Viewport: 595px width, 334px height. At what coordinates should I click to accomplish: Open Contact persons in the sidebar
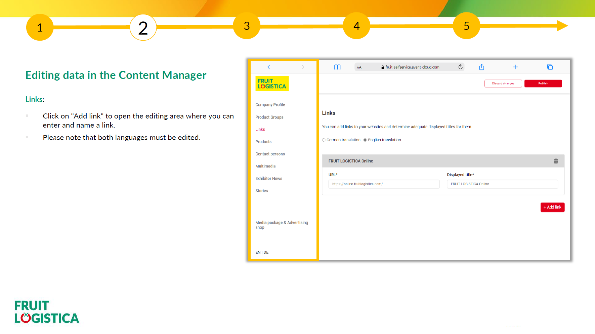[x=270, y=154]
